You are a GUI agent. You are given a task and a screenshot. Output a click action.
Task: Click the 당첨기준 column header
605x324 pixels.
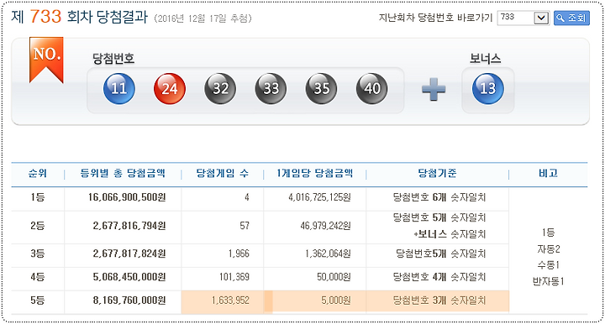(437, 173)
